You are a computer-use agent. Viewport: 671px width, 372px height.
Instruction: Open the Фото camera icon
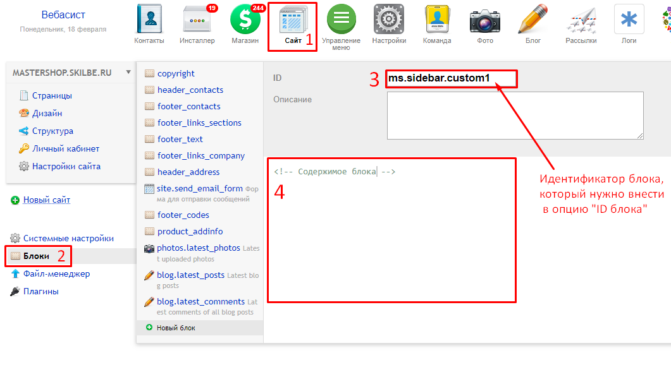click(485, 21)
